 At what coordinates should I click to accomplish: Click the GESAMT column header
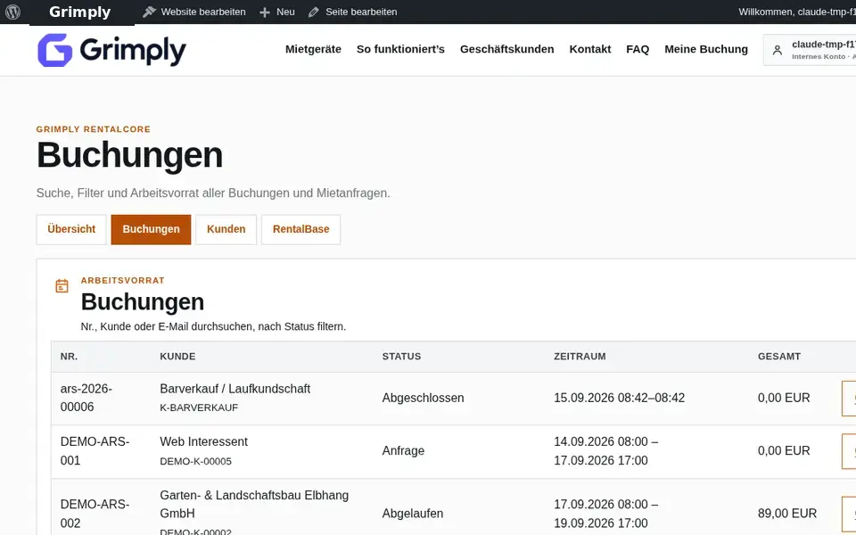779,357
